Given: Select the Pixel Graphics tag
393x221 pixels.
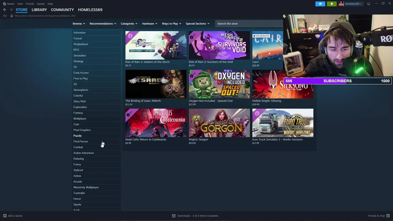Looking at the screenshot, I should (x=82, y=130).
